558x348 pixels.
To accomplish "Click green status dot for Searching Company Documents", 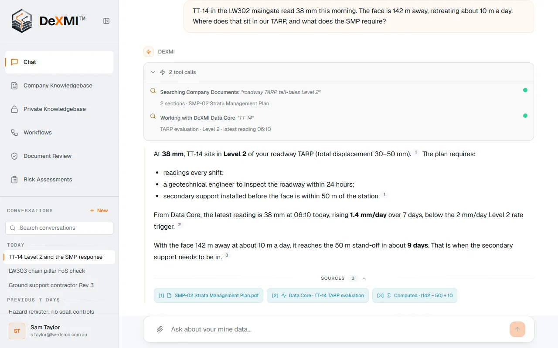I will tap(525, 90).
